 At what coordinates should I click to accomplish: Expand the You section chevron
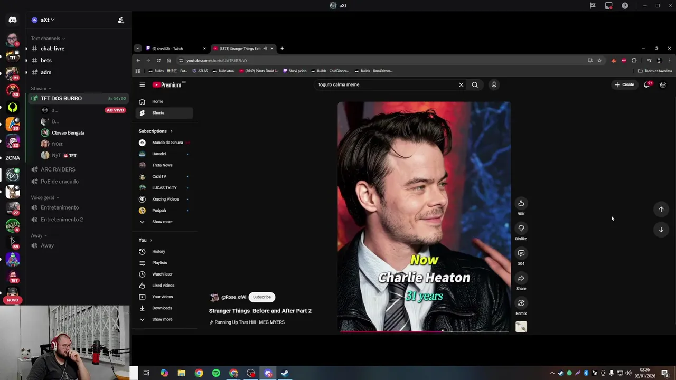click(x=151, y=240)
